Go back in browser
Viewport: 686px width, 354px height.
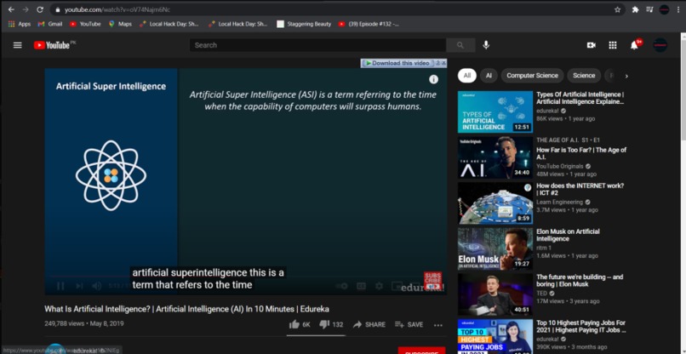point(11,9)
